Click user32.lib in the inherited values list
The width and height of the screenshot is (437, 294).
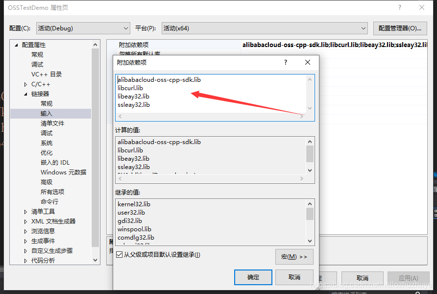coord(131,213)
